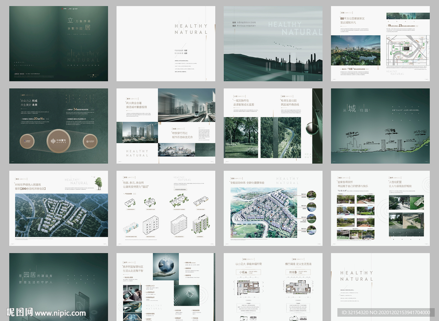The height and width of the screenshot is (321, 439).
Task: Click the right small gold circle logo
Action: coord(90,141)
